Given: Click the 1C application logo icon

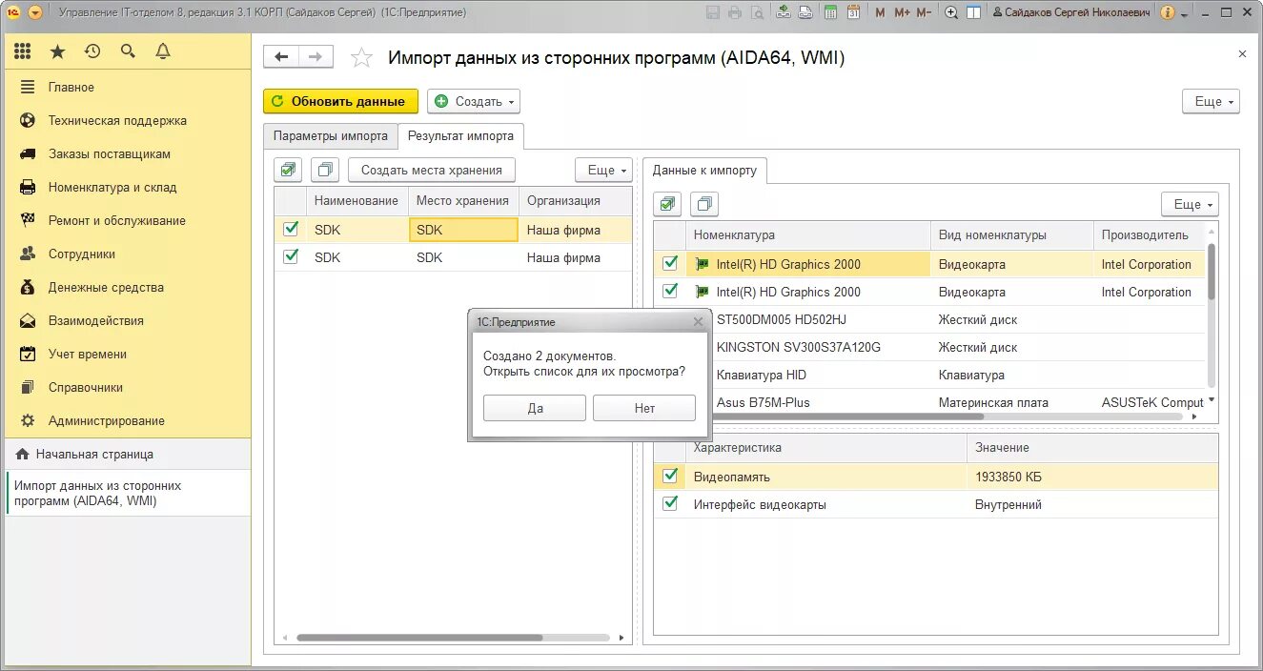Looking at the screenshot, I should (12, 12).
